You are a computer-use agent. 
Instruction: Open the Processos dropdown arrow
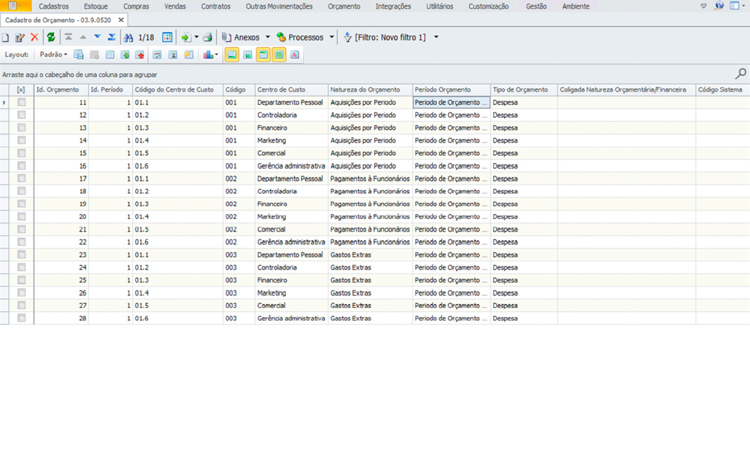point(332,37)
